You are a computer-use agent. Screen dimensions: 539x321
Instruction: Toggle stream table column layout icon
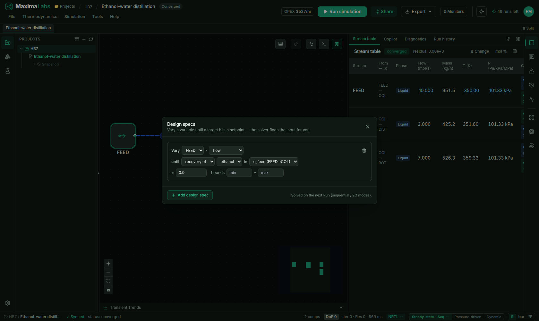tap(515, 51)
